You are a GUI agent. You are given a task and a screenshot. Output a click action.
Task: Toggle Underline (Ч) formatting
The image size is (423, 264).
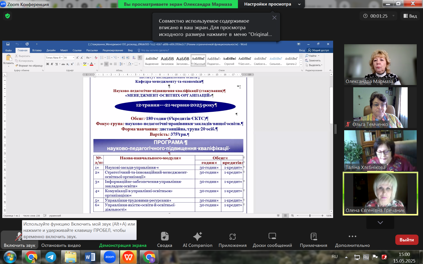coord(56,64)
